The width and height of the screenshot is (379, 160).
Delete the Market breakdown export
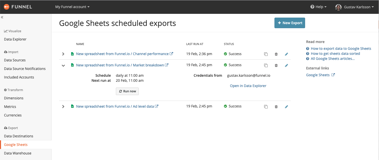click(x=276, y=65)
